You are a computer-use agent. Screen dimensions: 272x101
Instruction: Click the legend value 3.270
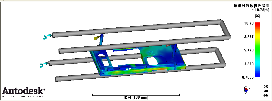[x=249, y=64]
